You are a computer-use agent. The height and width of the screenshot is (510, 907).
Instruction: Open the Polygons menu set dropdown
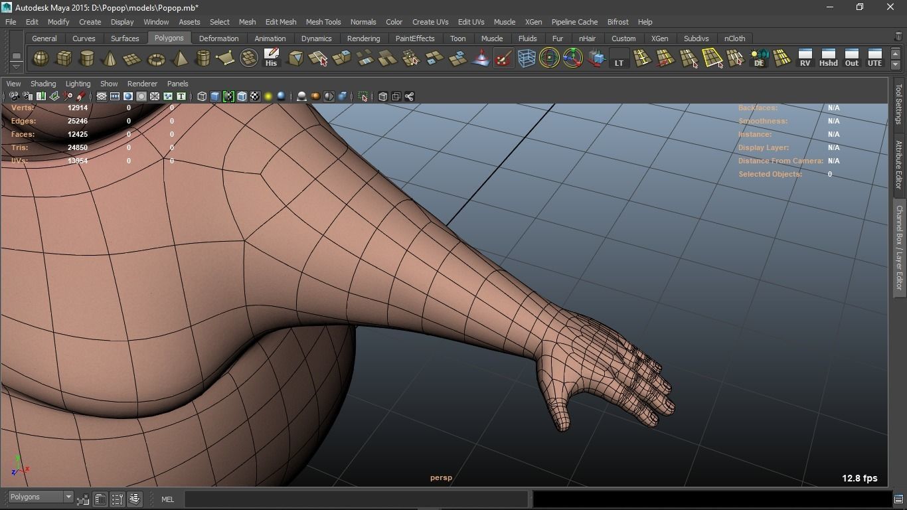pos(41,497)
